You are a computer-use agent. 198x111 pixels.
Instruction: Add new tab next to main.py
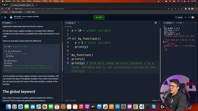click(x=79, y=23)
